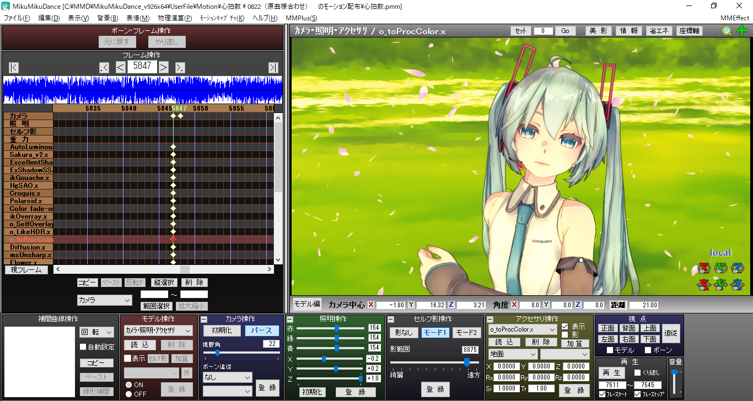Image resolution: width=753 pixels, height=401 pixels.
Task: Open the 地面 attachment dropdown
Action: tap(513, 354)
